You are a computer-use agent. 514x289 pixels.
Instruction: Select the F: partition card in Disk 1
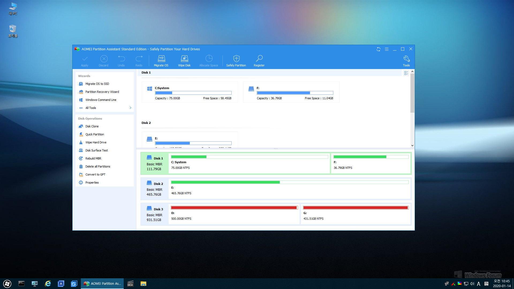pyautogui.click(x=292, y=92)
